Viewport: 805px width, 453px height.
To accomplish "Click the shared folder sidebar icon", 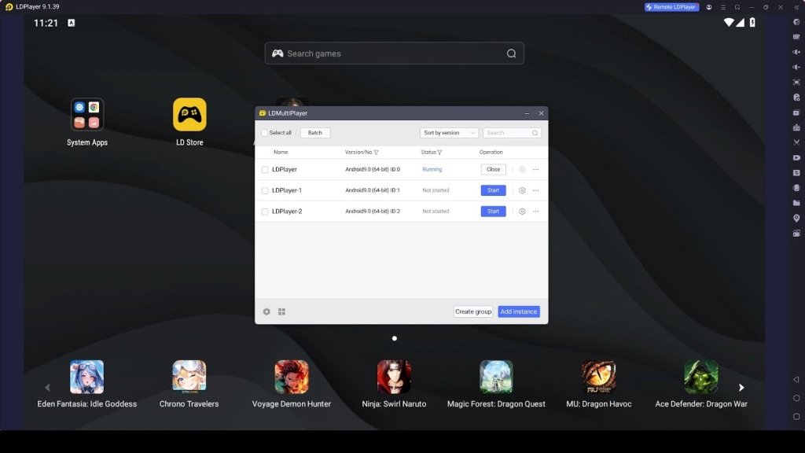I will tap(796, 203).
